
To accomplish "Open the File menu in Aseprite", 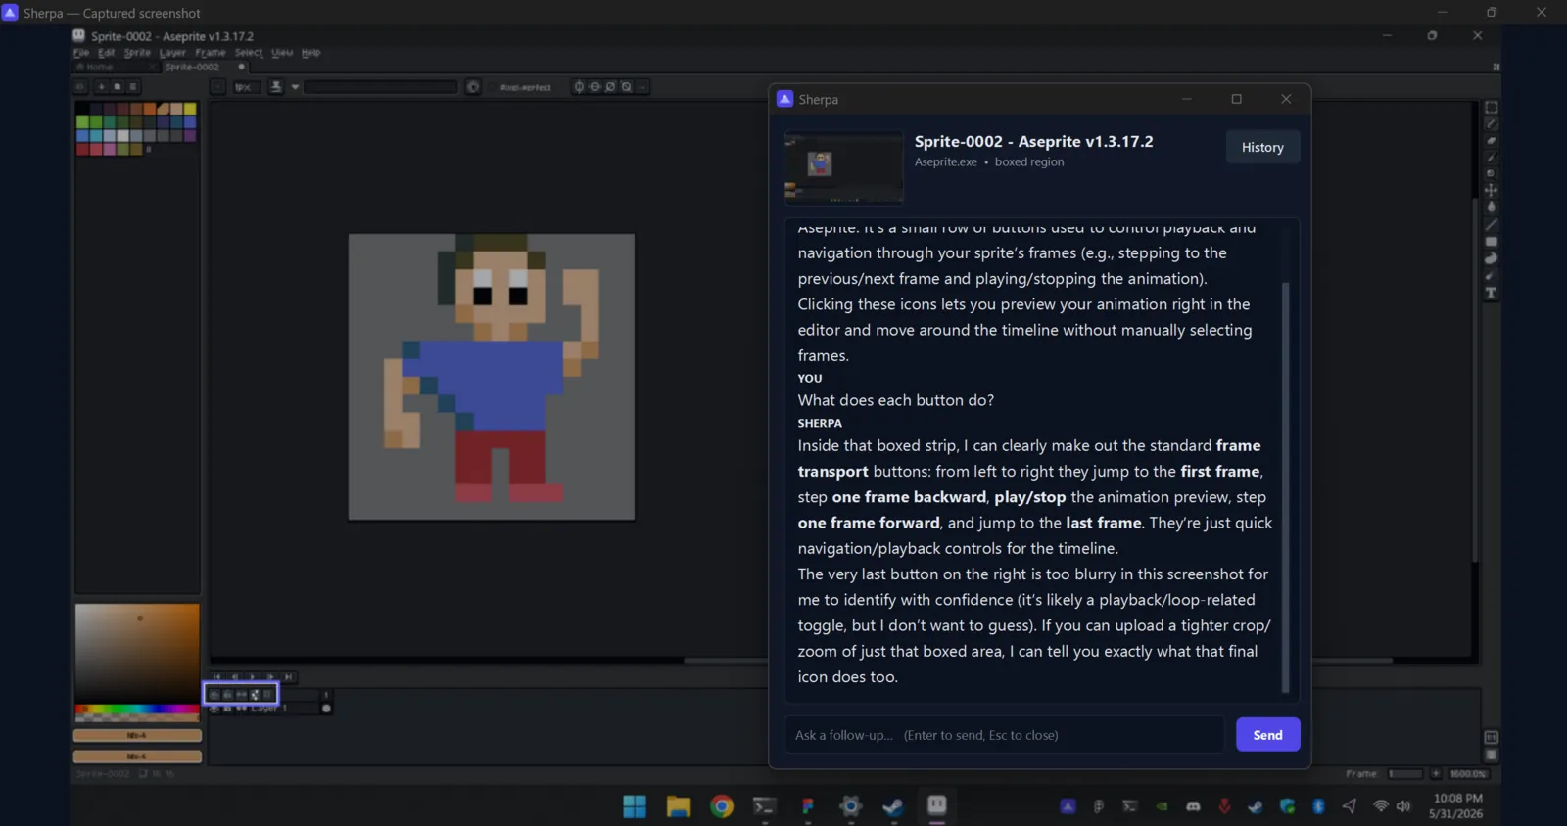I will pyautogui.click(x=81, y=53).
